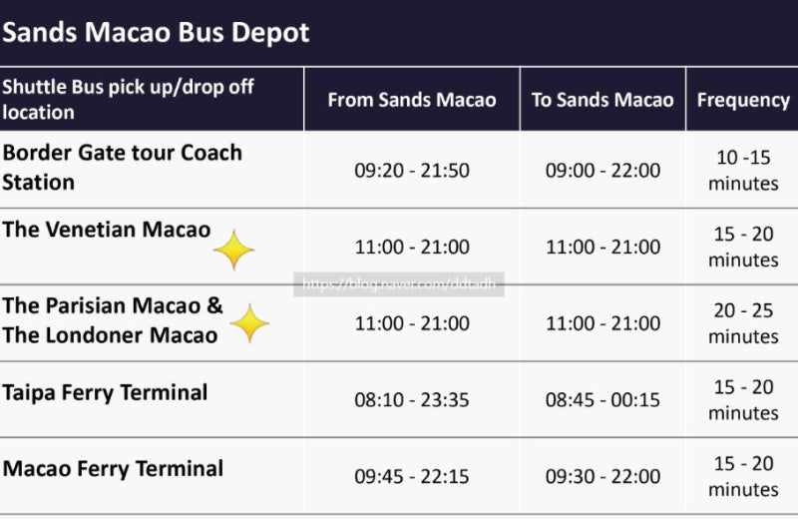The height and width of the screenshot is (519, 798).
Task: Click the star icon beside The Londoner Macao
Action: pos(249,323)
